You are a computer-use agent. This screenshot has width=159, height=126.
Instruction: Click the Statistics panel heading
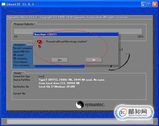pyautogui.click(x=19, y=45)
